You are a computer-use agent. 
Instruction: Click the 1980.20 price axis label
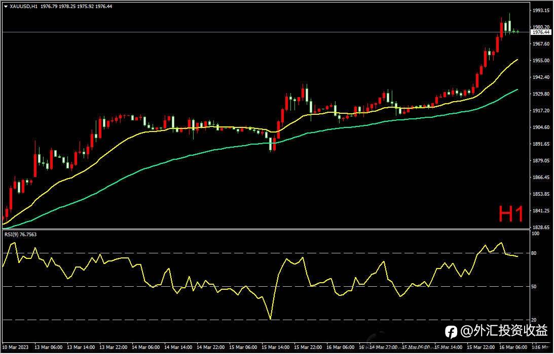click(541, 27)
